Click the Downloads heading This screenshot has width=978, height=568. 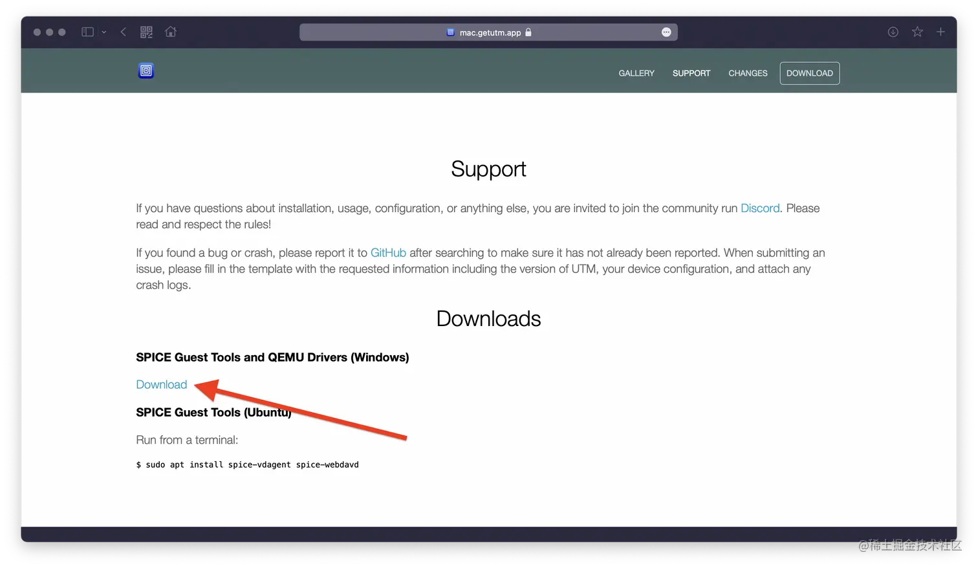pyautogui.click(x=488, y=319)
